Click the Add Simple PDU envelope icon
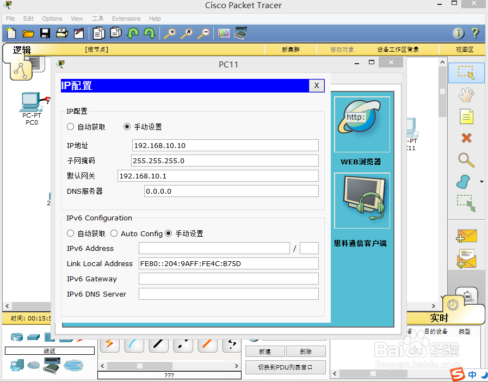Viewport: 488px width, 382px height. click(466, 236)
